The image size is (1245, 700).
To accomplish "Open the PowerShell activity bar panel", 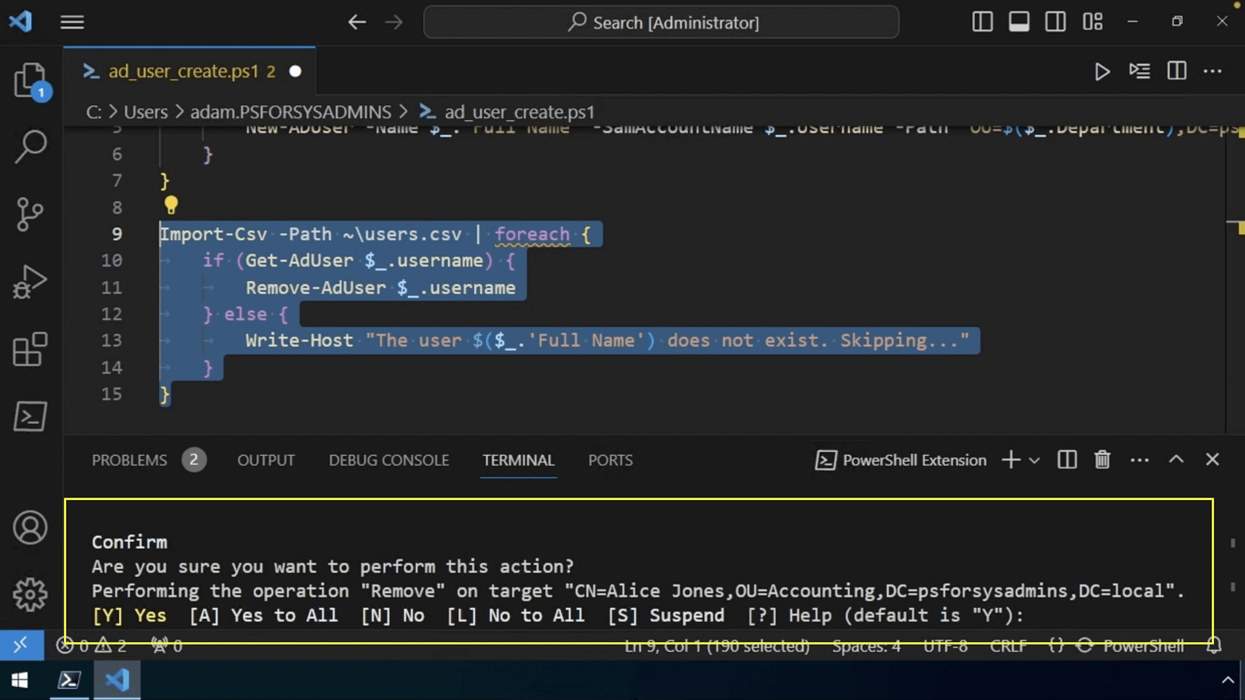I will click(30, 416).
